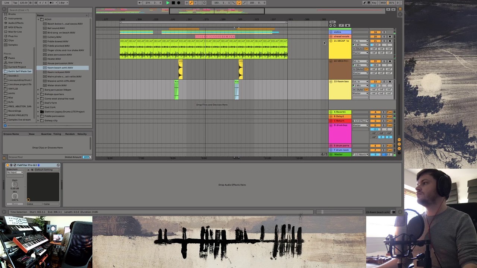Viewport: 477px width, 268px height.
Task: Expand the Galway city folder
Action: (38, 121)
